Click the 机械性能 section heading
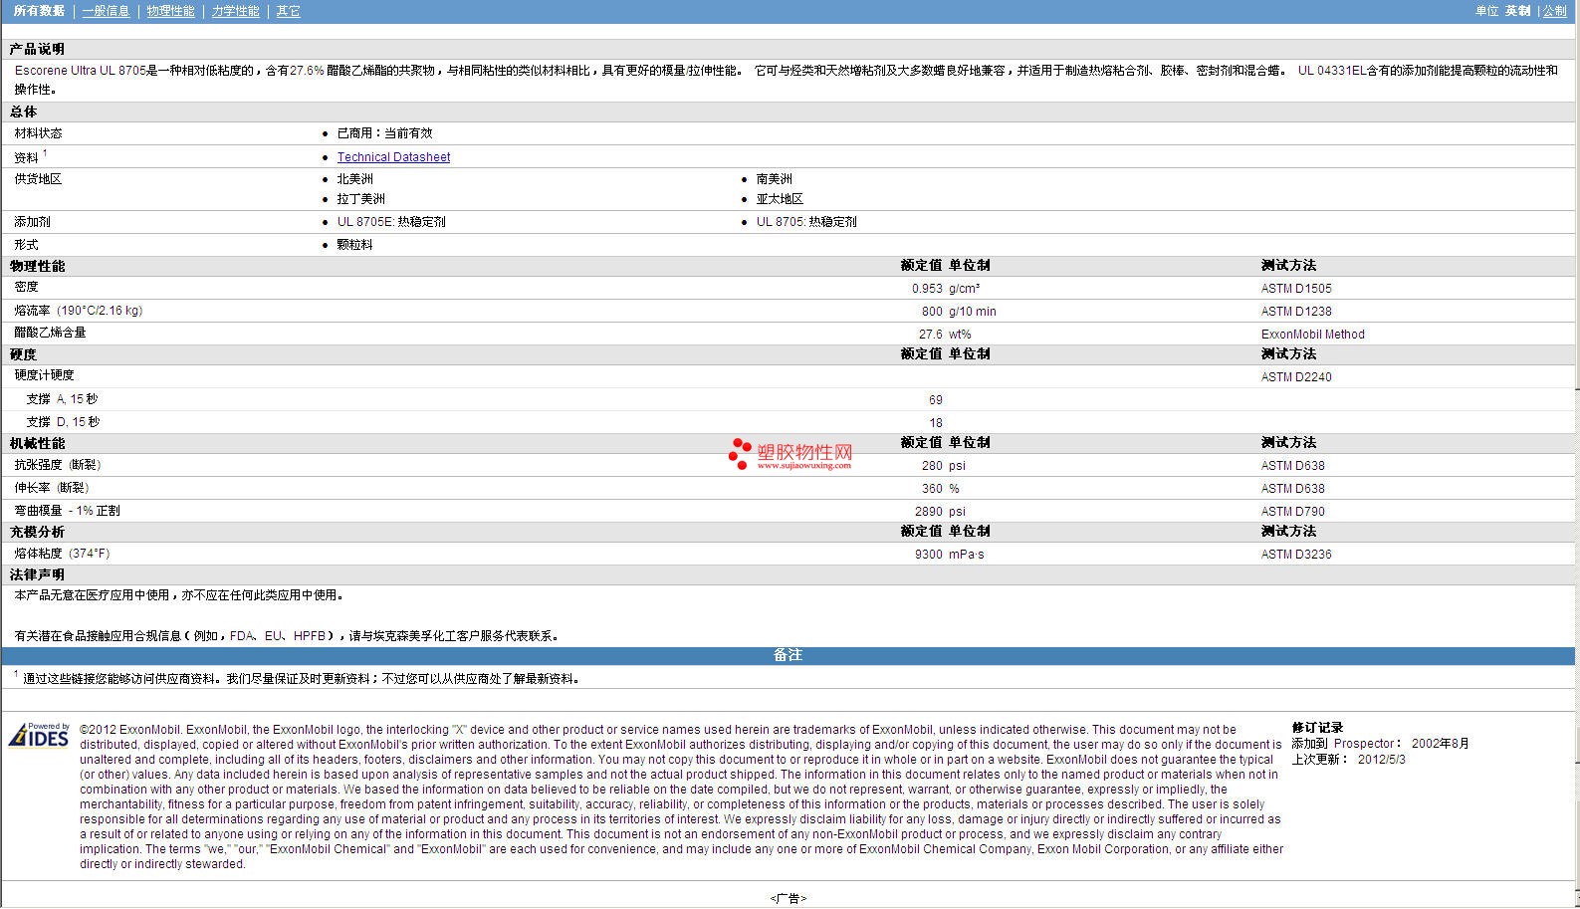This screenshot has width=1580, height=909. click(37, 443)
